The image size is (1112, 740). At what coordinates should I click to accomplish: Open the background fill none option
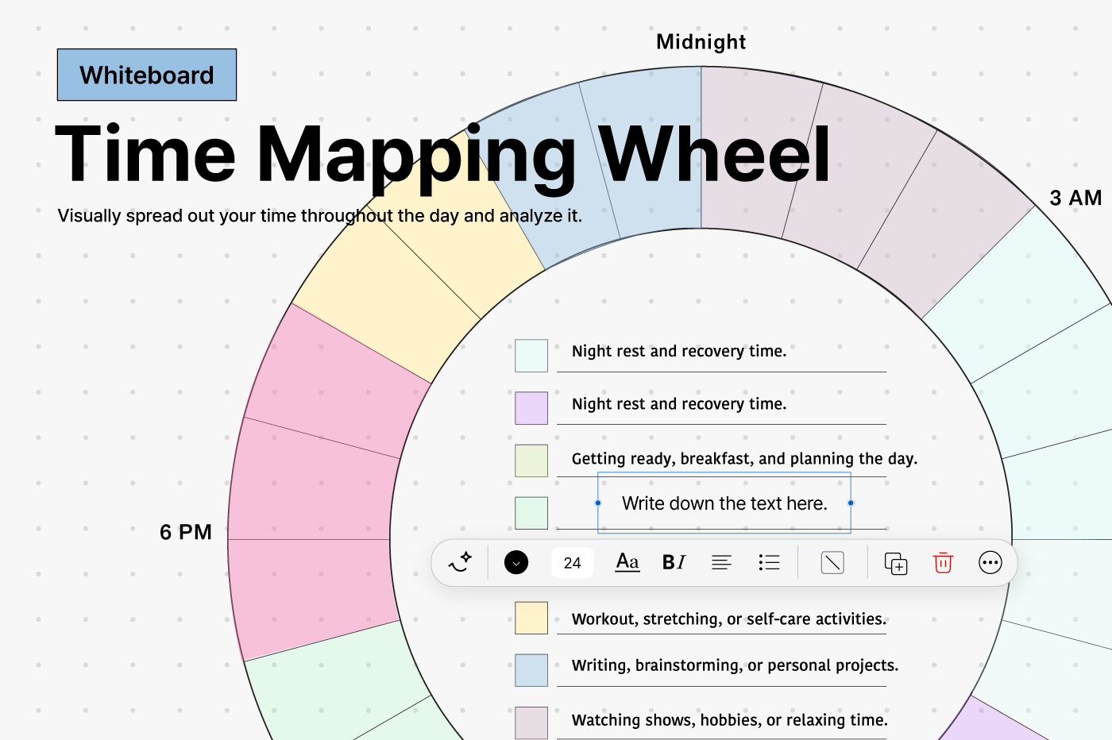pyautogui.click(x=832, y=563)
